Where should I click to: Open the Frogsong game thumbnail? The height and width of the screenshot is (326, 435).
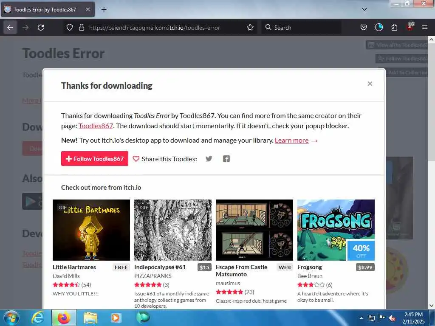[x=336, y=230]
